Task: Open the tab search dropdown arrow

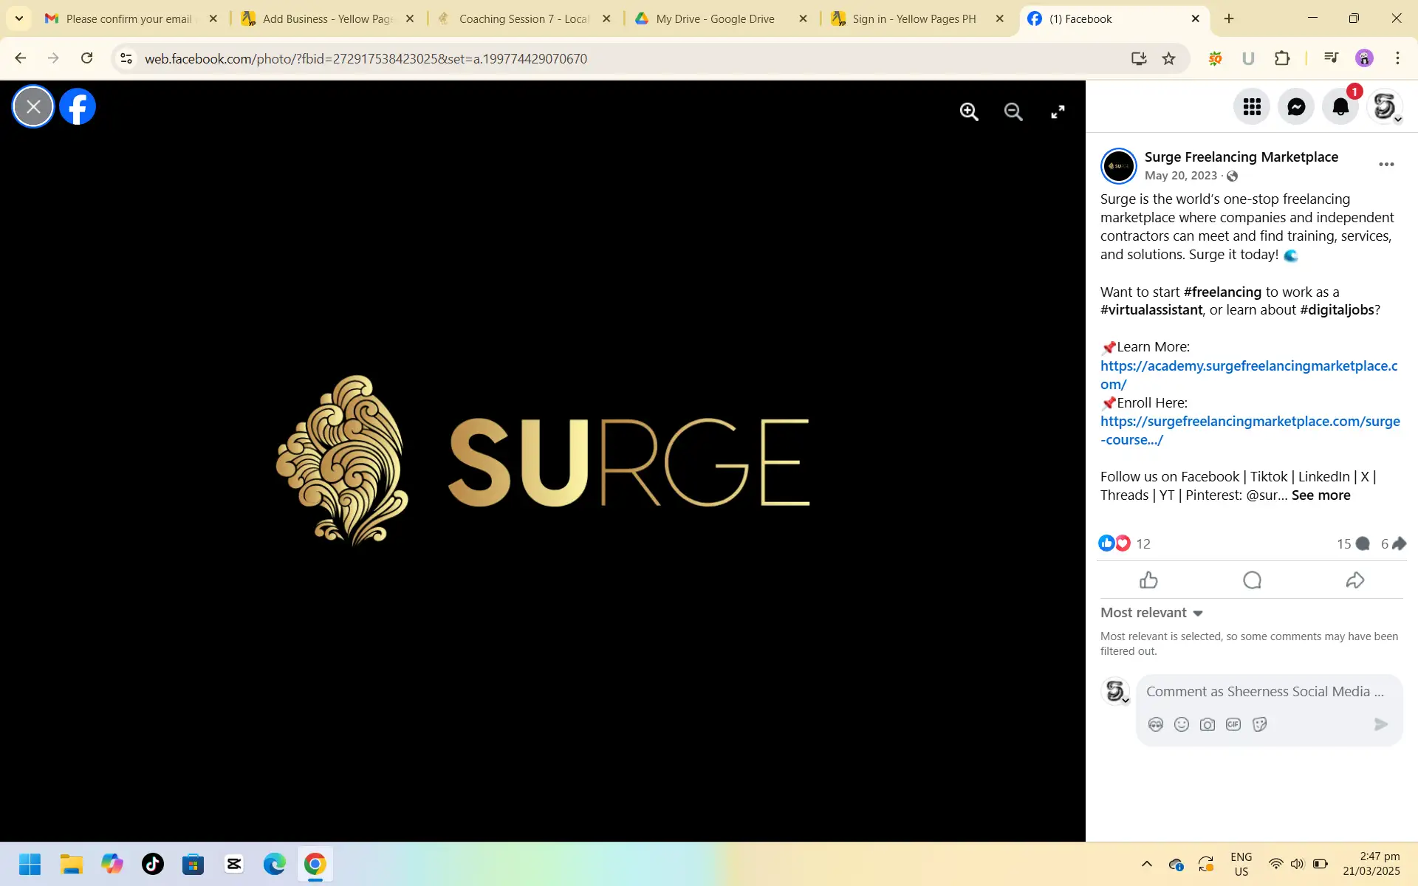Action: (x=19, y=18)
